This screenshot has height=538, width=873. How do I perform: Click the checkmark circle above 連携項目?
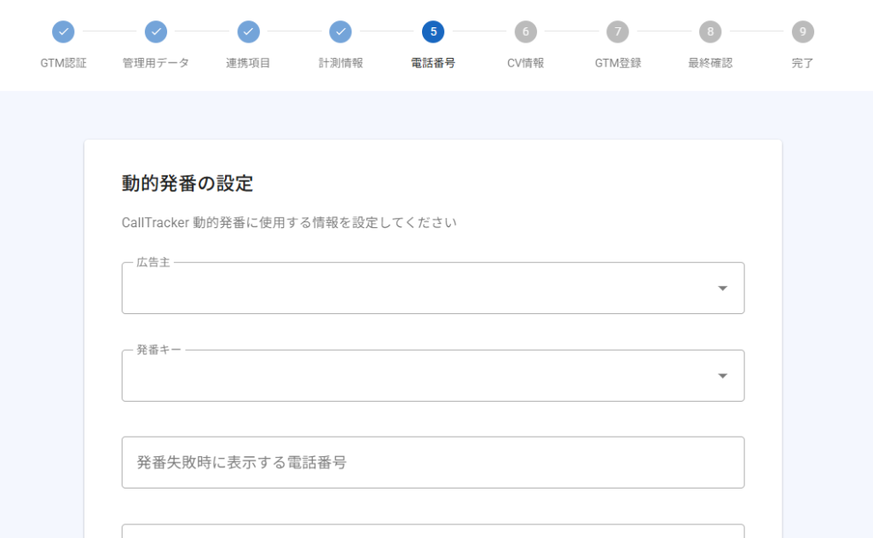point(248,32)
